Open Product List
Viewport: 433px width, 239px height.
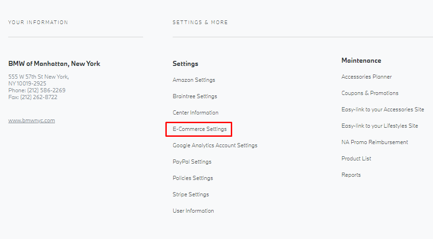pyautogui.click(x=356, y=158)
